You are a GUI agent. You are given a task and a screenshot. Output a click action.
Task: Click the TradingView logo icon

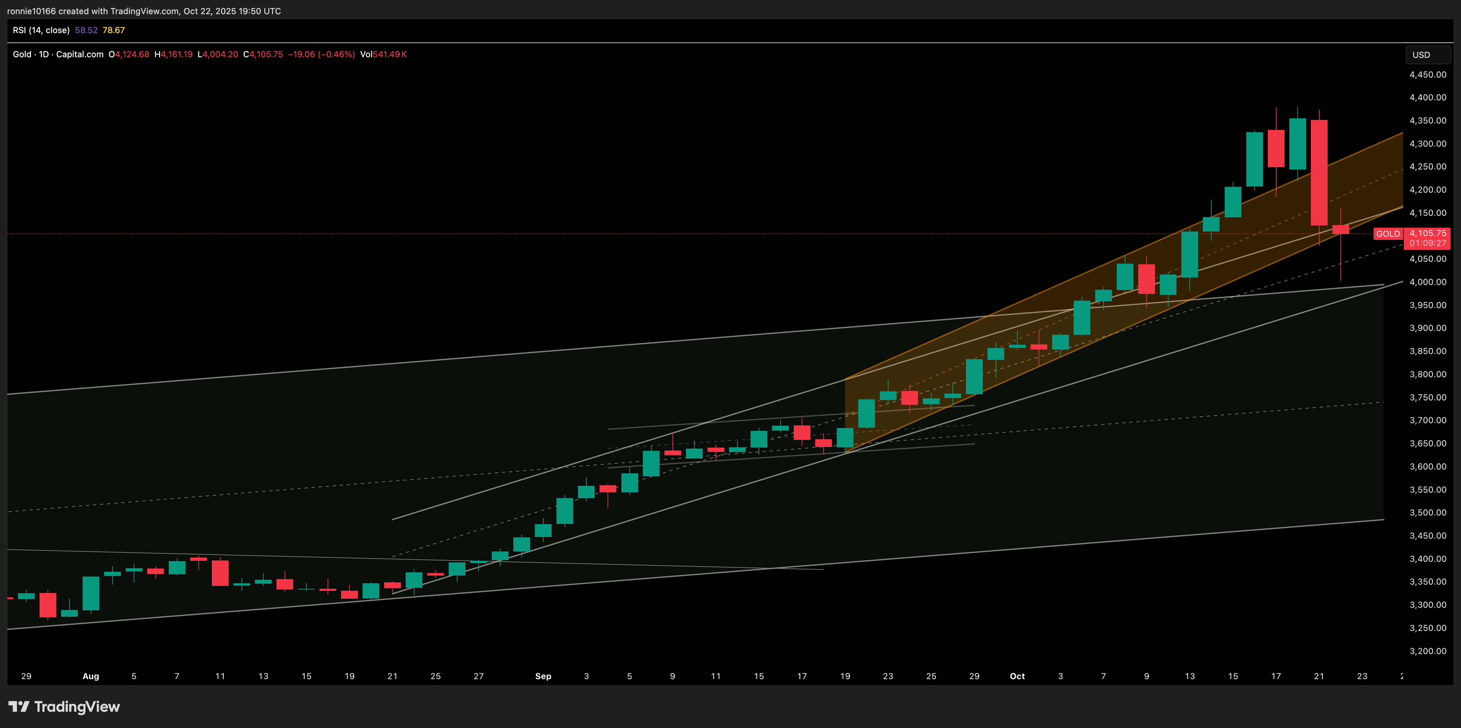[19, 706]
